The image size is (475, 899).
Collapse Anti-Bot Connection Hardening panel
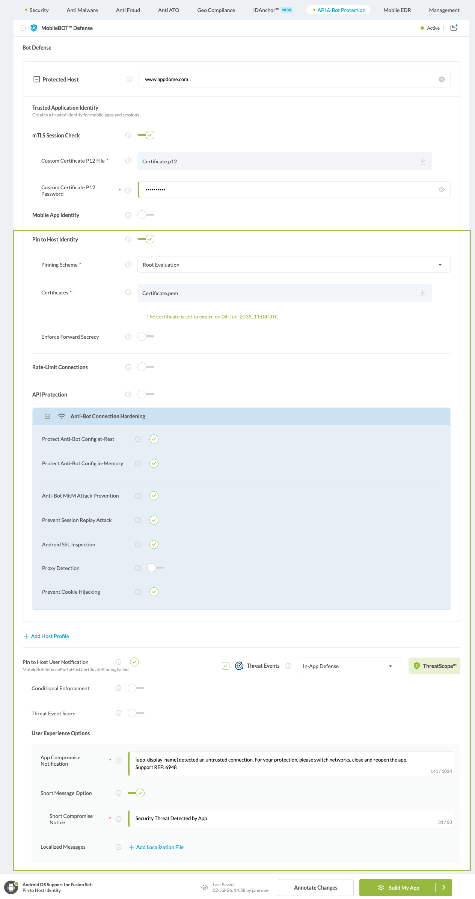pyautogui.click(x=47, y=416)
